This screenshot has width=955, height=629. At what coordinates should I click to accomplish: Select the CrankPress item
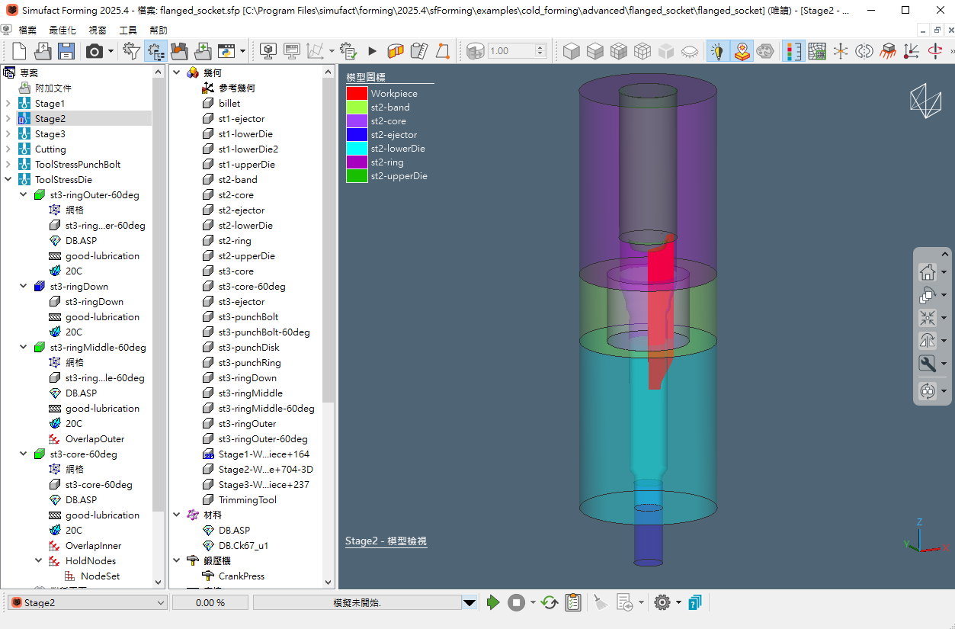coord(241,576)
